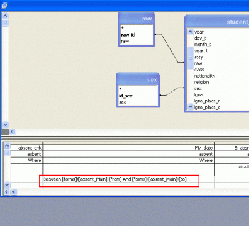Image resolution: width=249 pixels, height=226 pixels.
Task: Select the year field in the student table
Action: 199,32
